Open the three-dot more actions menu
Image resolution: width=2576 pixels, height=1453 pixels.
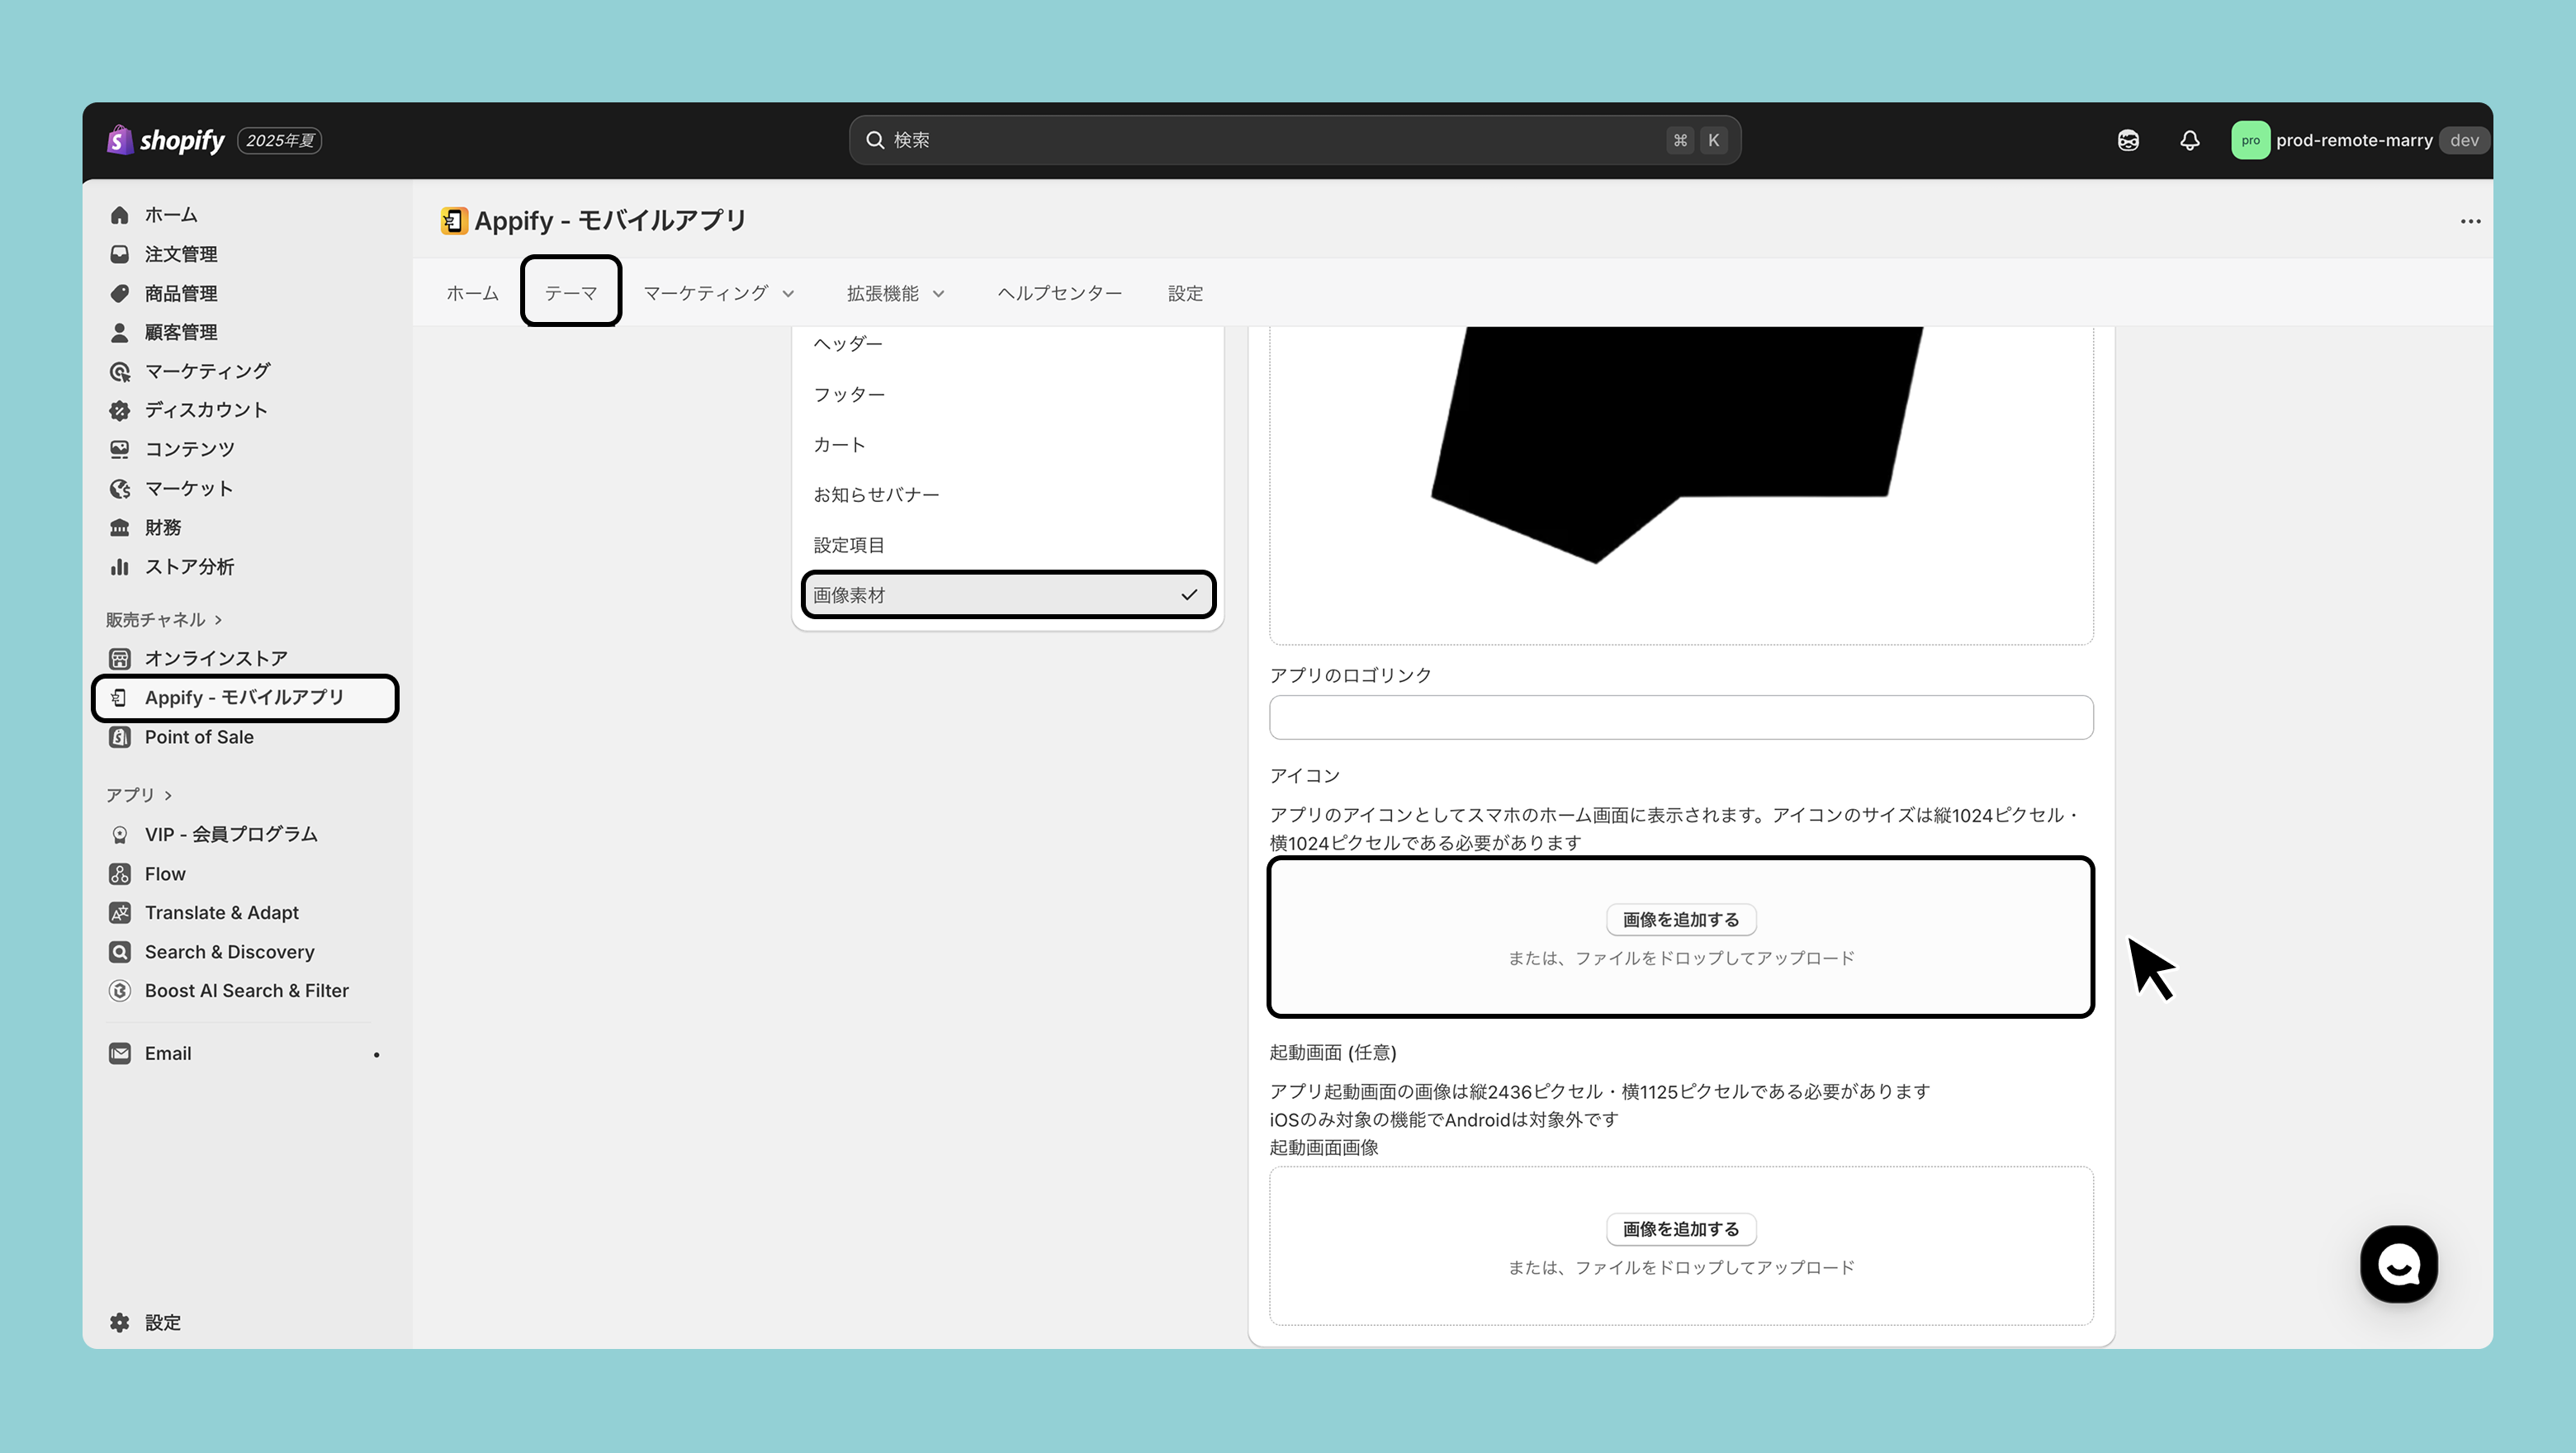[2470, 221]
